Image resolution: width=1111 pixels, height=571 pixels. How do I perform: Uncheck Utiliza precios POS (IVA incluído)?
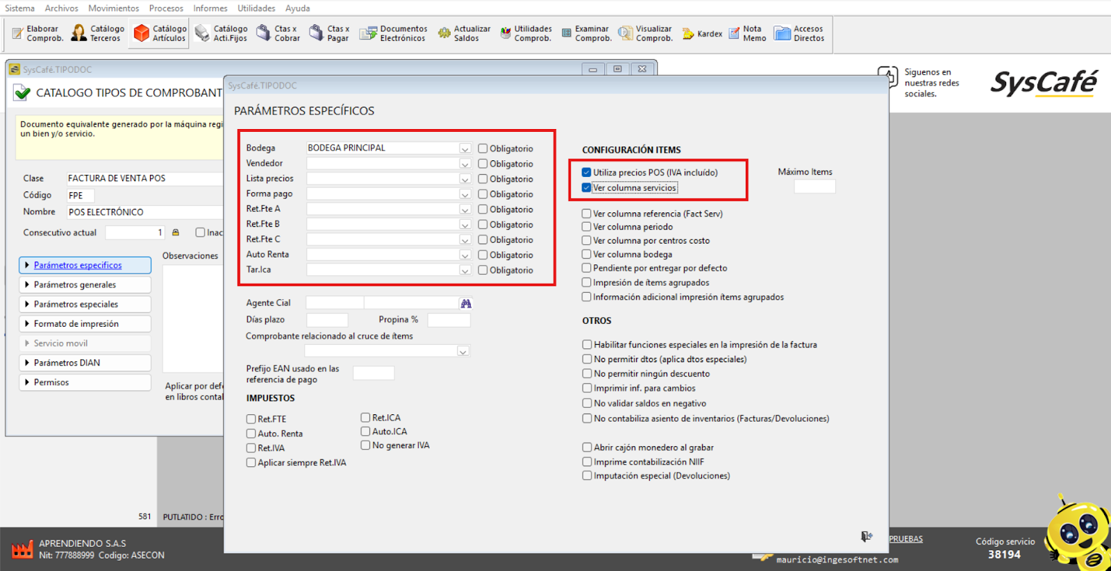tap(587, 173)
